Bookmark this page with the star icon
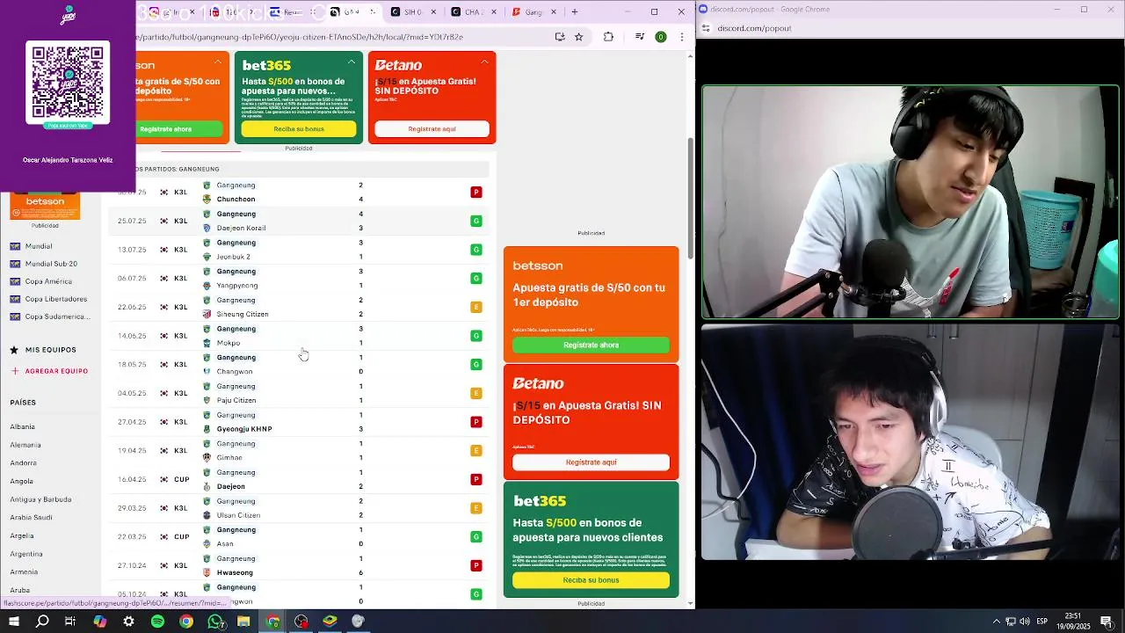The width and height of the screenshot is (1125, 633). pyautogui.click(x=579, y=37)
